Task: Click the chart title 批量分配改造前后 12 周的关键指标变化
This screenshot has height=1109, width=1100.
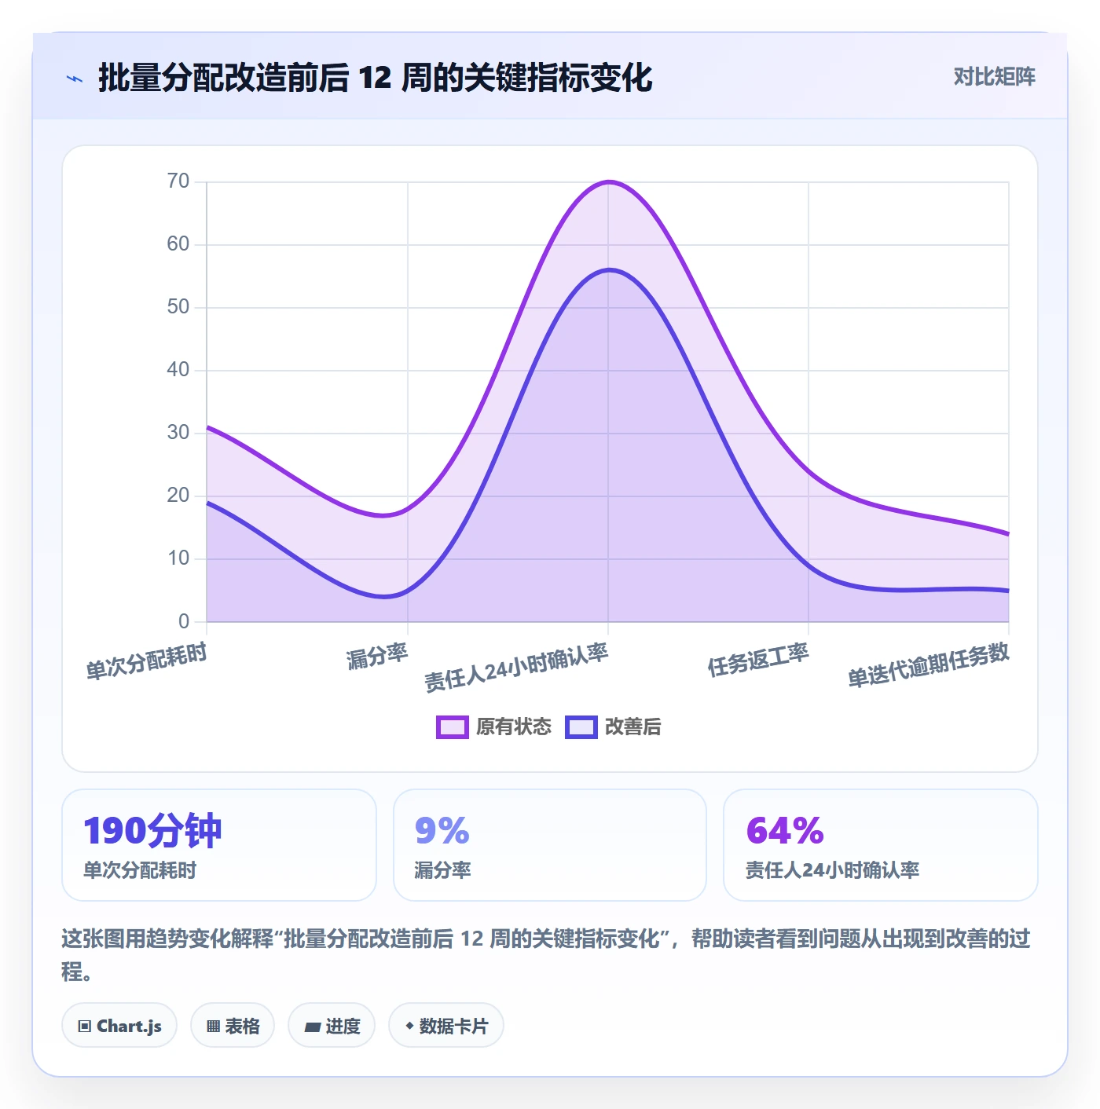Action: [375, 78]
